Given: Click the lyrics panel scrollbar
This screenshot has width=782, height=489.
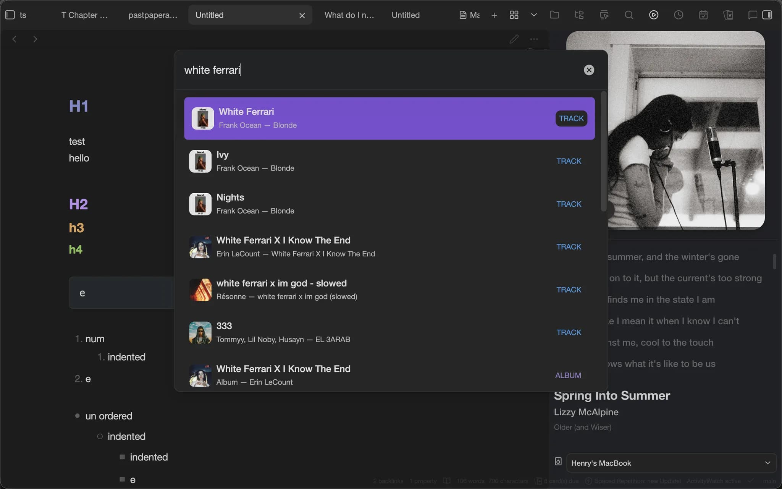Looking at the screenshot, I should pyautogui.click(x=774, y=262).
